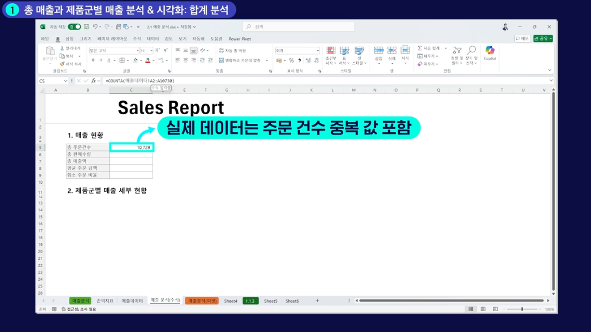
Task: Click the 찾기 및 선택 magnifier icon
Action: click(x=471, y=51)
